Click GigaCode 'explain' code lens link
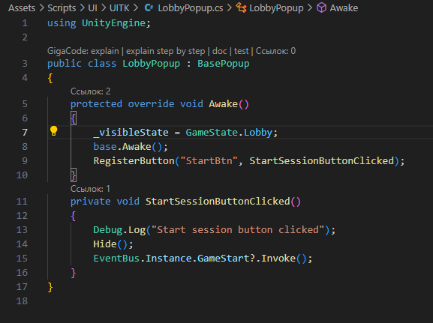The image size is (433, 323). (x=104, y=51)
